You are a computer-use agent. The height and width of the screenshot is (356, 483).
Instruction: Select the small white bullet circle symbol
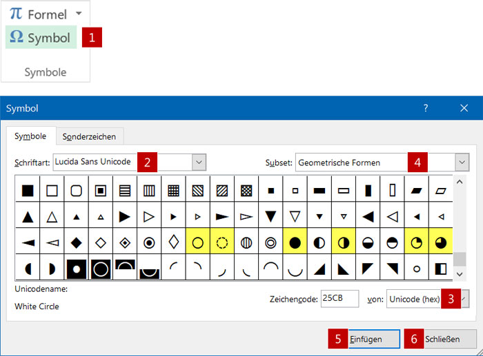417,269
